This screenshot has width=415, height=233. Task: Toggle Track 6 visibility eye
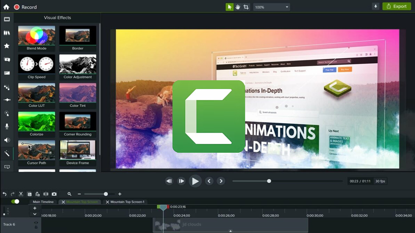click(x=36, y=223)
